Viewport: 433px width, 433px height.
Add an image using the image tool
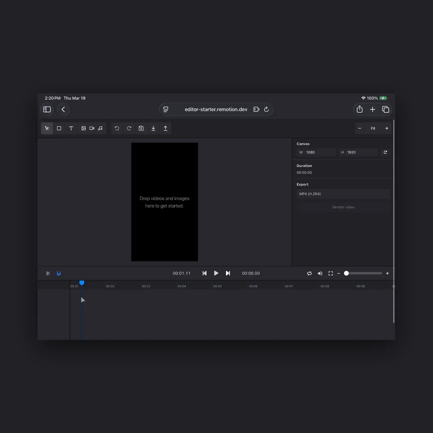83,128
